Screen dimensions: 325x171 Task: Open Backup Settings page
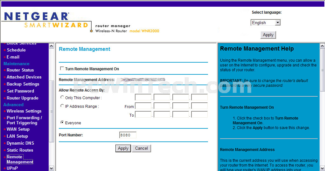click(x=23, y=84)
